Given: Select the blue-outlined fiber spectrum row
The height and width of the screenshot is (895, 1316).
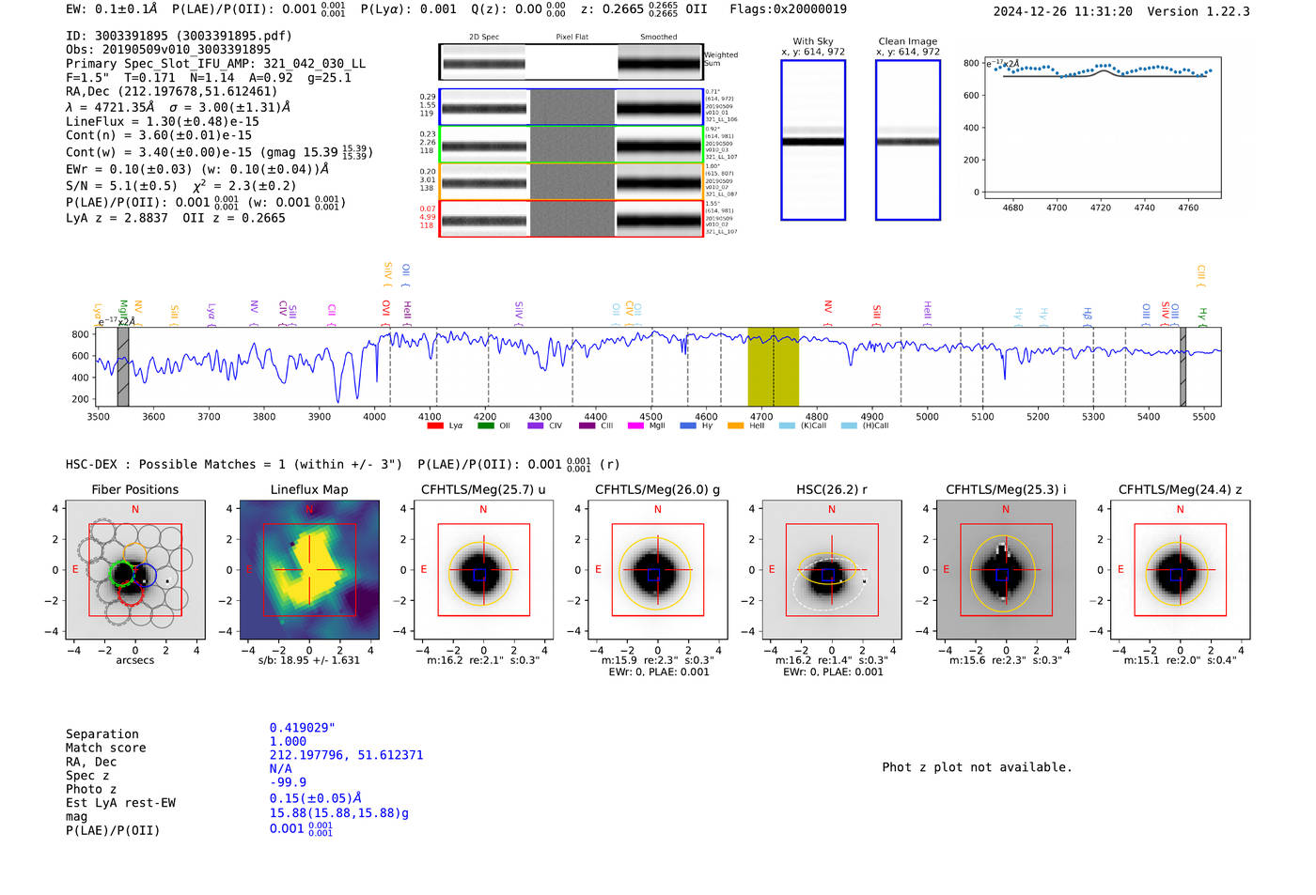Looking at the screenshot, I should coord(572,107).
